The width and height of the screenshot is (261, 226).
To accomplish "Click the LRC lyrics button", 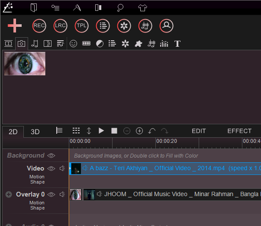I will [x=60, y=26].
